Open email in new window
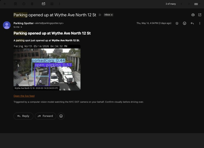The image size is (204, 148). 200,15
